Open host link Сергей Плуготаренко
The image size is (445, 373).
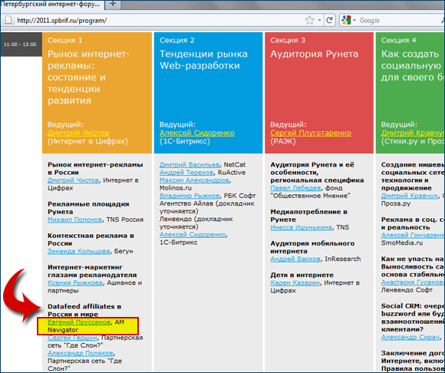(311, 133)
